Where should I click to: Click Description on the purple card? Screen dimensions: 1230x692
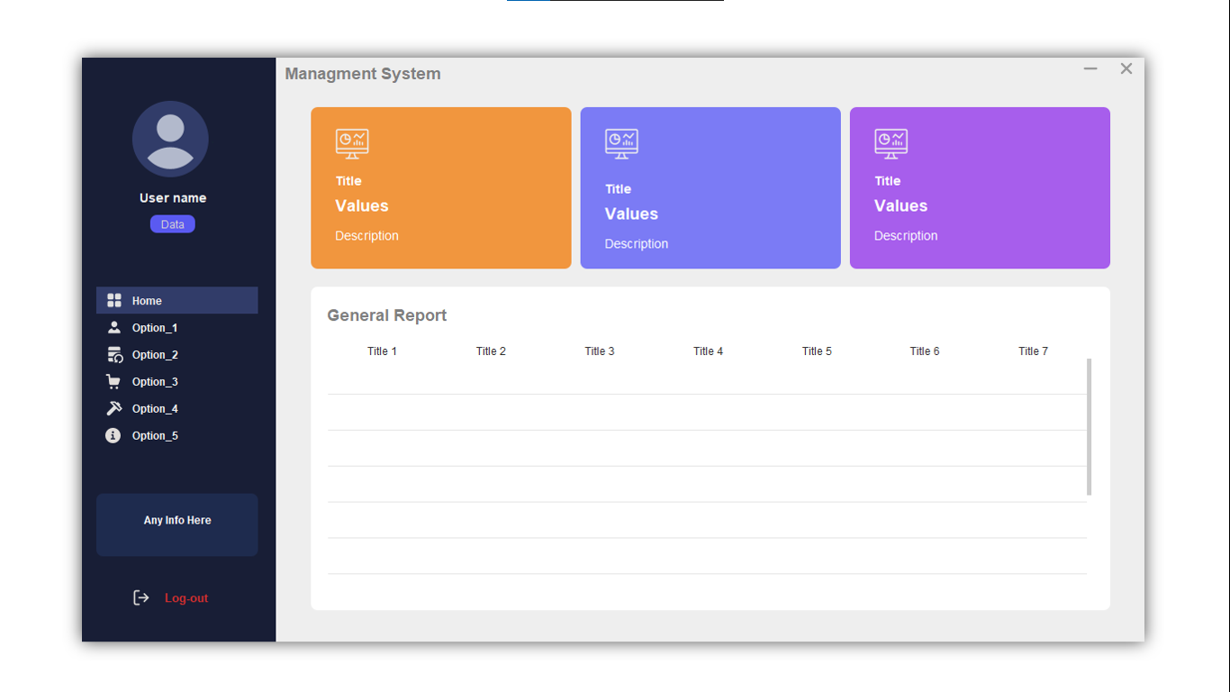[906, 236]
